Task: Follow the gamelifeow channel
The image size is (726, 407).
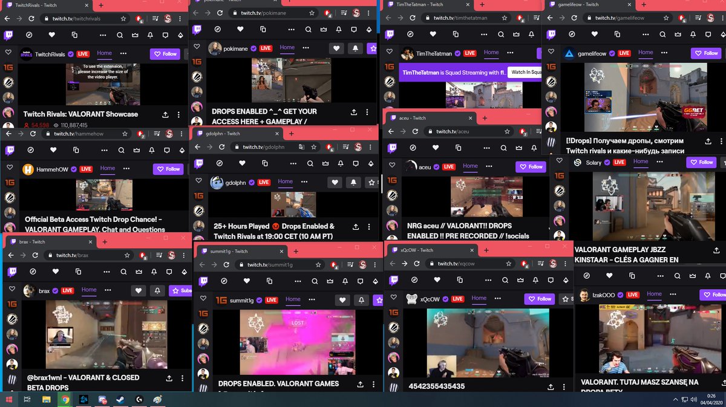Action: coord(707,53)
